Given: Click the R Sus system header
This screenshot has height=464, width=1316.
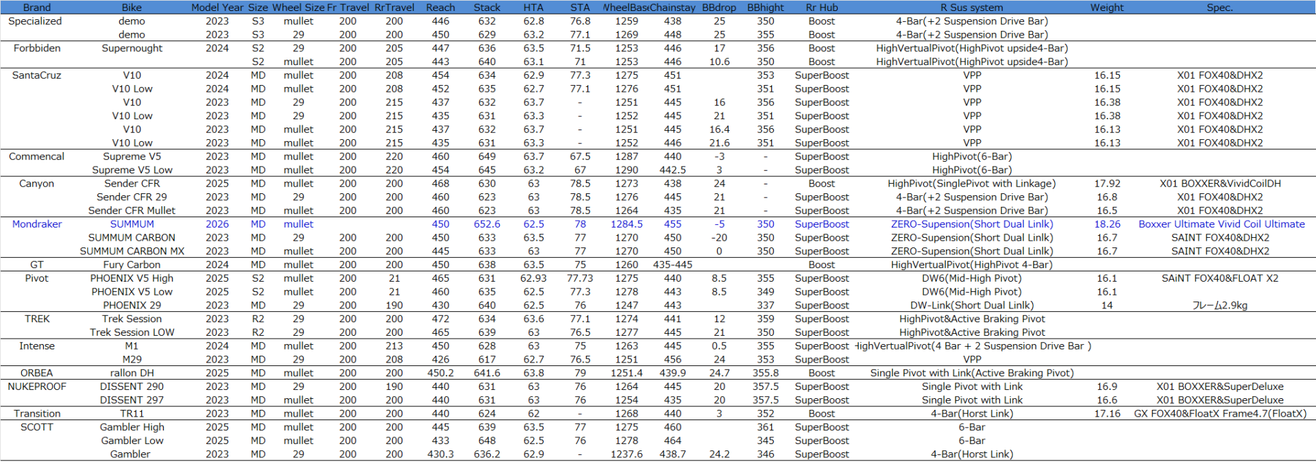Looking at the screenshot, I should coord(971,8).
